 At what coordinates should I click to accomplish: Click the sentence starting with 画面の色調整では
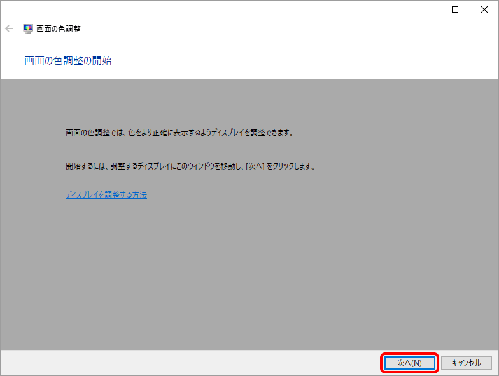[178, 133]
